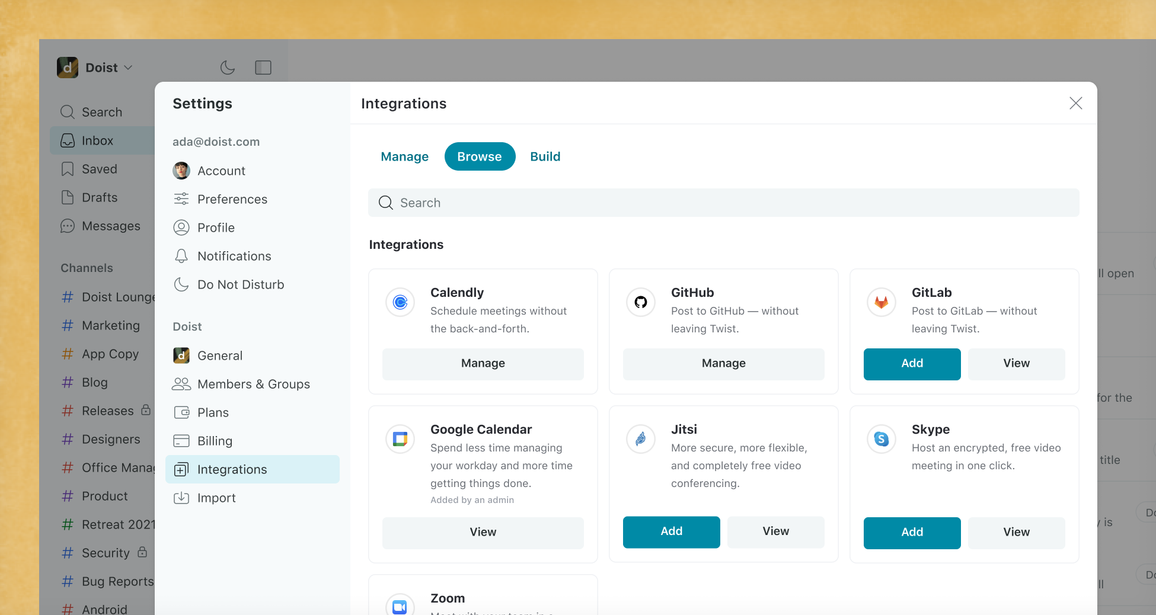Image resolution: width=1156 pixels, height=615 pixels.
Task: Click the Channels section header
Action: click(x=87, y=268)
